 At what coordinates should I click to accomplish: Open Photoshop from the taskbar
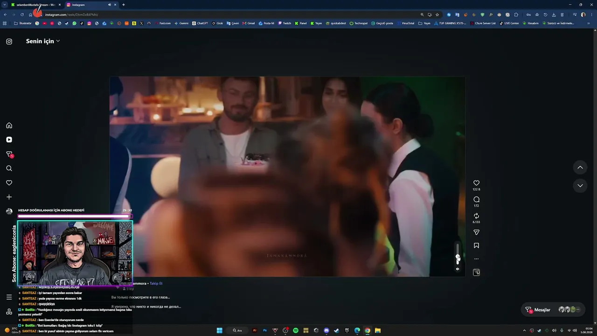265,330
